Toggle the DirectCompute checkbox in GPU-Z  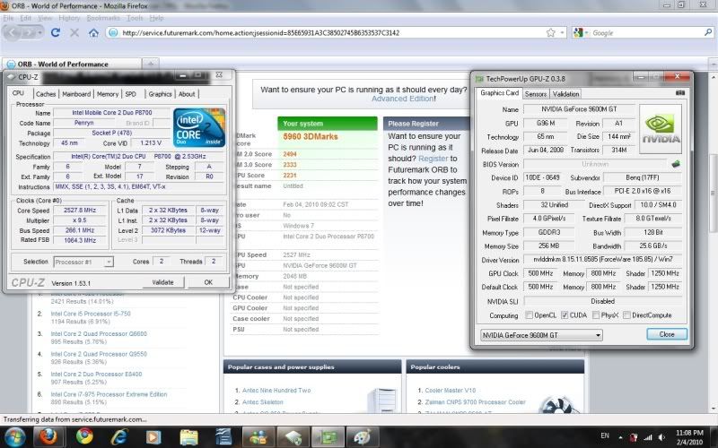tap(626, 315)
